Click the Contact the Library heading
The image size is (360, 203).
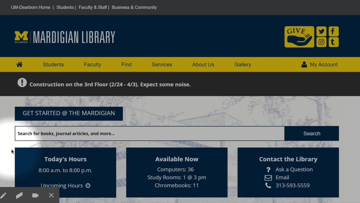[288, 159]
